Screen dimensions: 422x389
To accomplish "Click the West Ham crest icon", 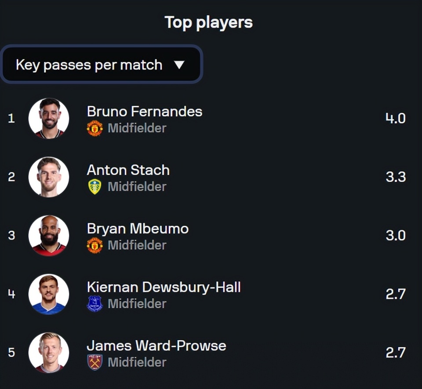I will tap(95, 362).
